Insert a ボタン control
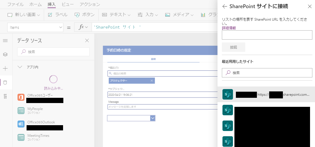315x147 pixels. [85, 15]
